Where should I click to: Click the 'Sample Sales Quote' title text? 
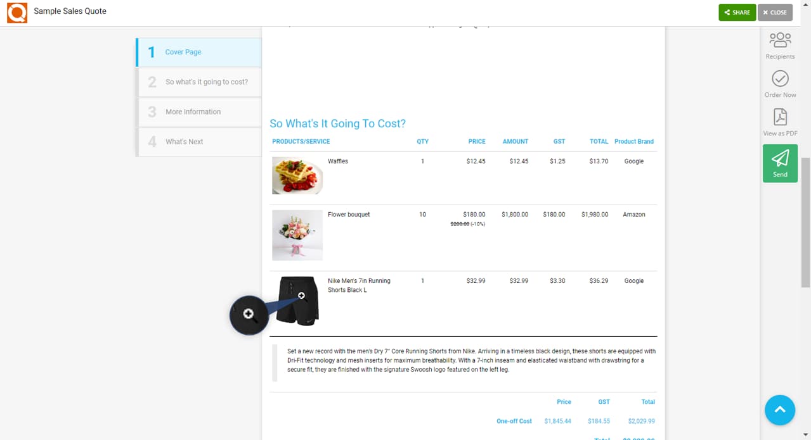(70, 11)
